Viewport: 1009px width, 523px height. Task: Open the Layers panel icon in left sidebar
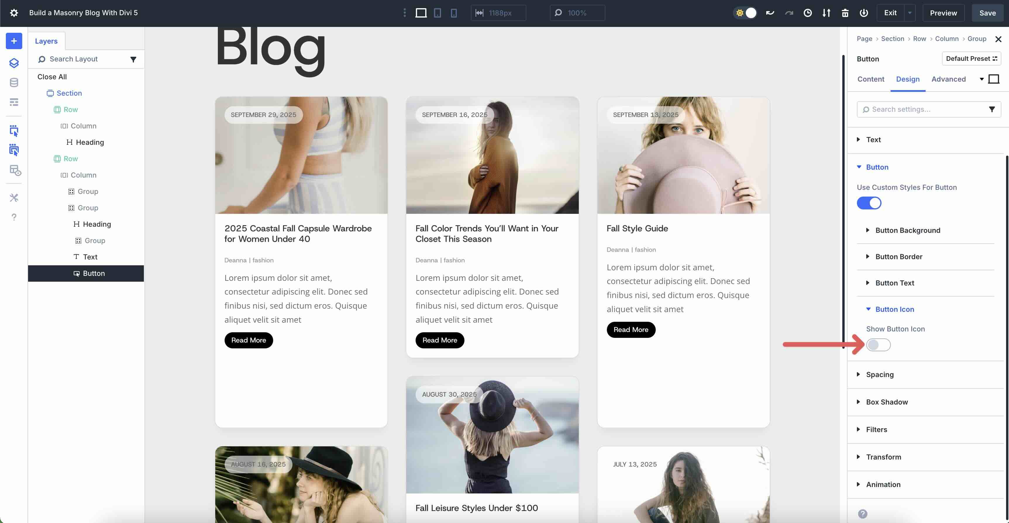coord(14,63)
